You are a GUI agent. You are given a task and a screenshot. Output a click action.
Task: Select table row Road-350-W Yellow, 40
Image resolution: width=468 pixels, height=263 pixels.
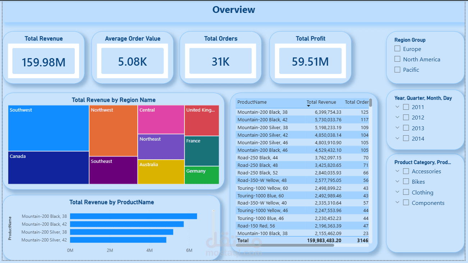pos(302,203)
